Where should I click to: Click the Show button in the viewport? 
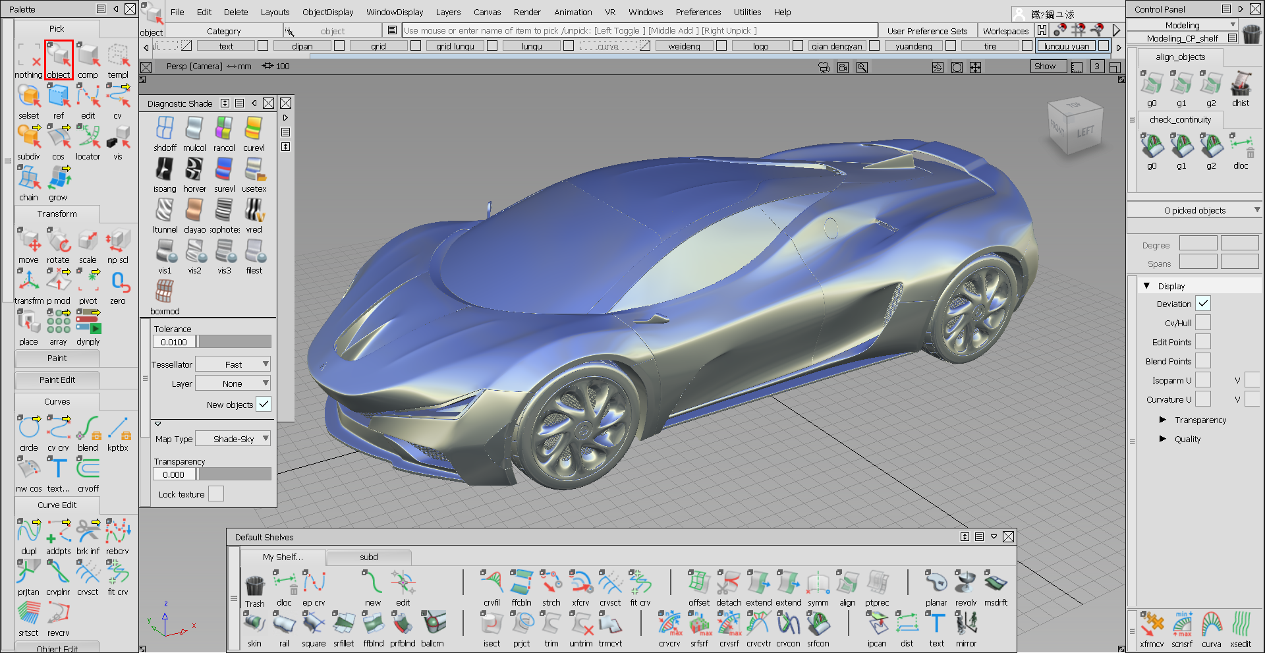coord(1048,66)
